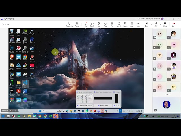Screen dimensions: 181x136
Task: Click the Visual Studio Code desktop icon
Action: (25, 84)
